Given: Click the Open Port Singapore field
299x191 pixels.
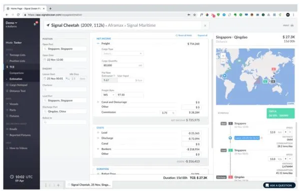Looking at the screenshot, I should tap(65, 49).
